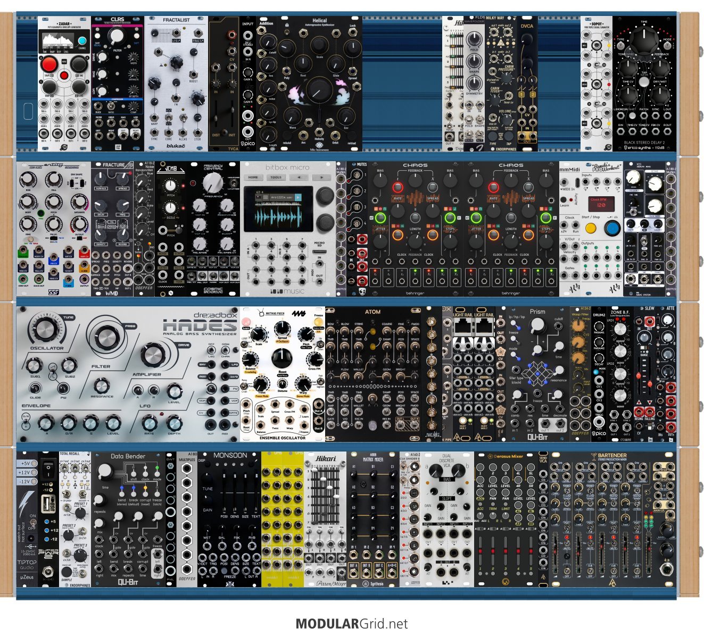Click the yellow Start/Stop button on mmMidi

point(590,229)
